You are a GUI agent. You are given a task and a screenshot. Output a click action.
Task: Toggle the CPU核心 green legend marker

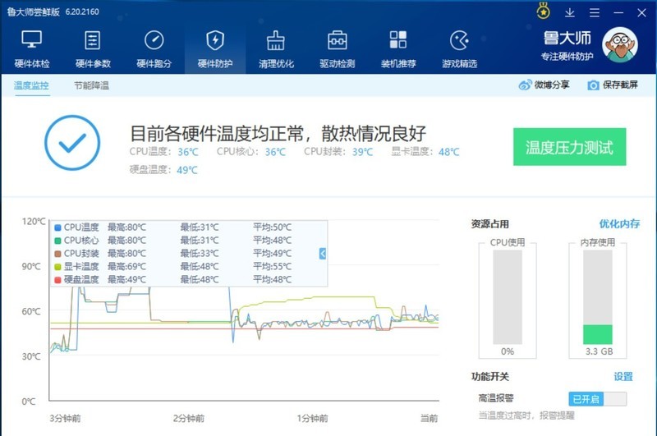[57, 241]
